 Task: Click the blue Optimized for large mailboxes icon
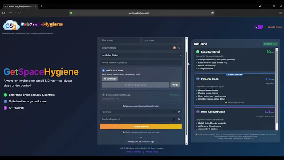5,101
